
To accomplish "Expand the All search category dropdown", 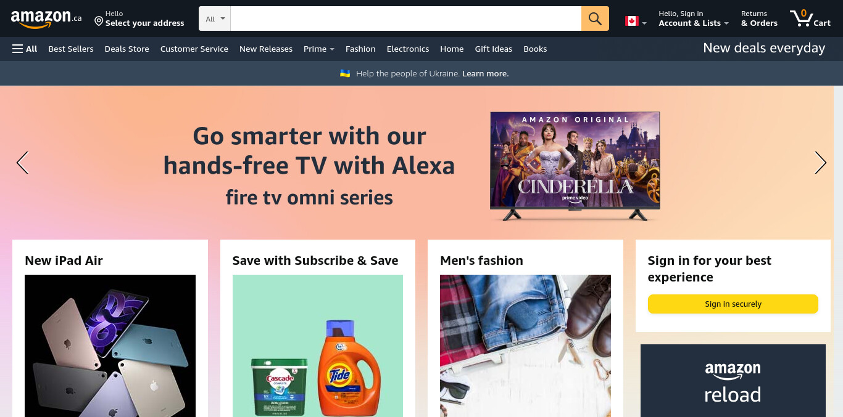I will point(215,18).
